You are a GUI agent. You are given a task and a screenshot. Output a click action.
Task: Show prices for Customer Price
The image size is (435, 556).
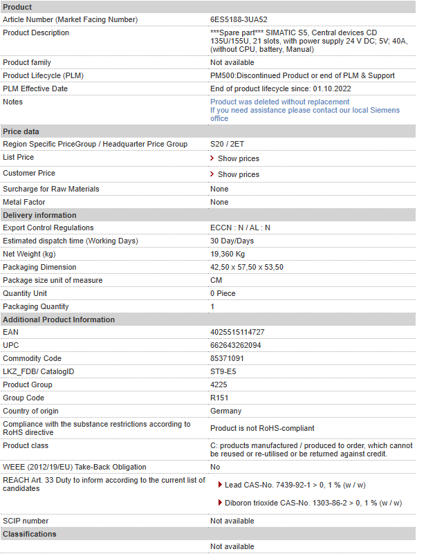point(238,174)
